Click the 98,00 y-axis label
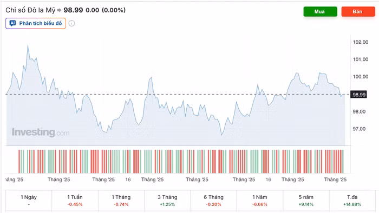379x213 pixels. pyautogui.click(x=359, y=112)
